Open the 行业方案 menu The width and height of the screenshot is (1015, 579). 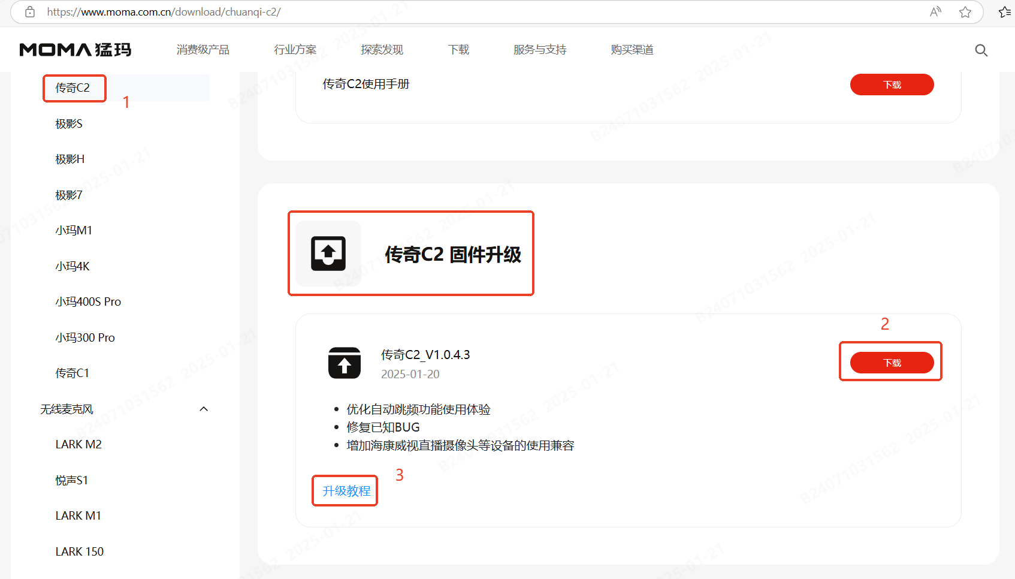pos(295,50)
